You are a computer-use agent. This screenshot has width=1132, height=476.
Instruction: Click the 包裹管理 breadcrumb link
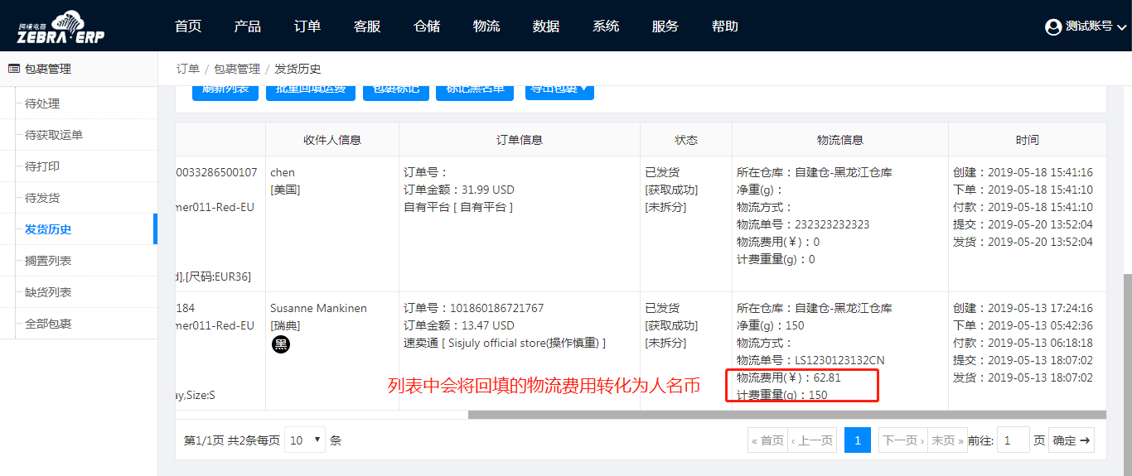click(x=237, y=69)
